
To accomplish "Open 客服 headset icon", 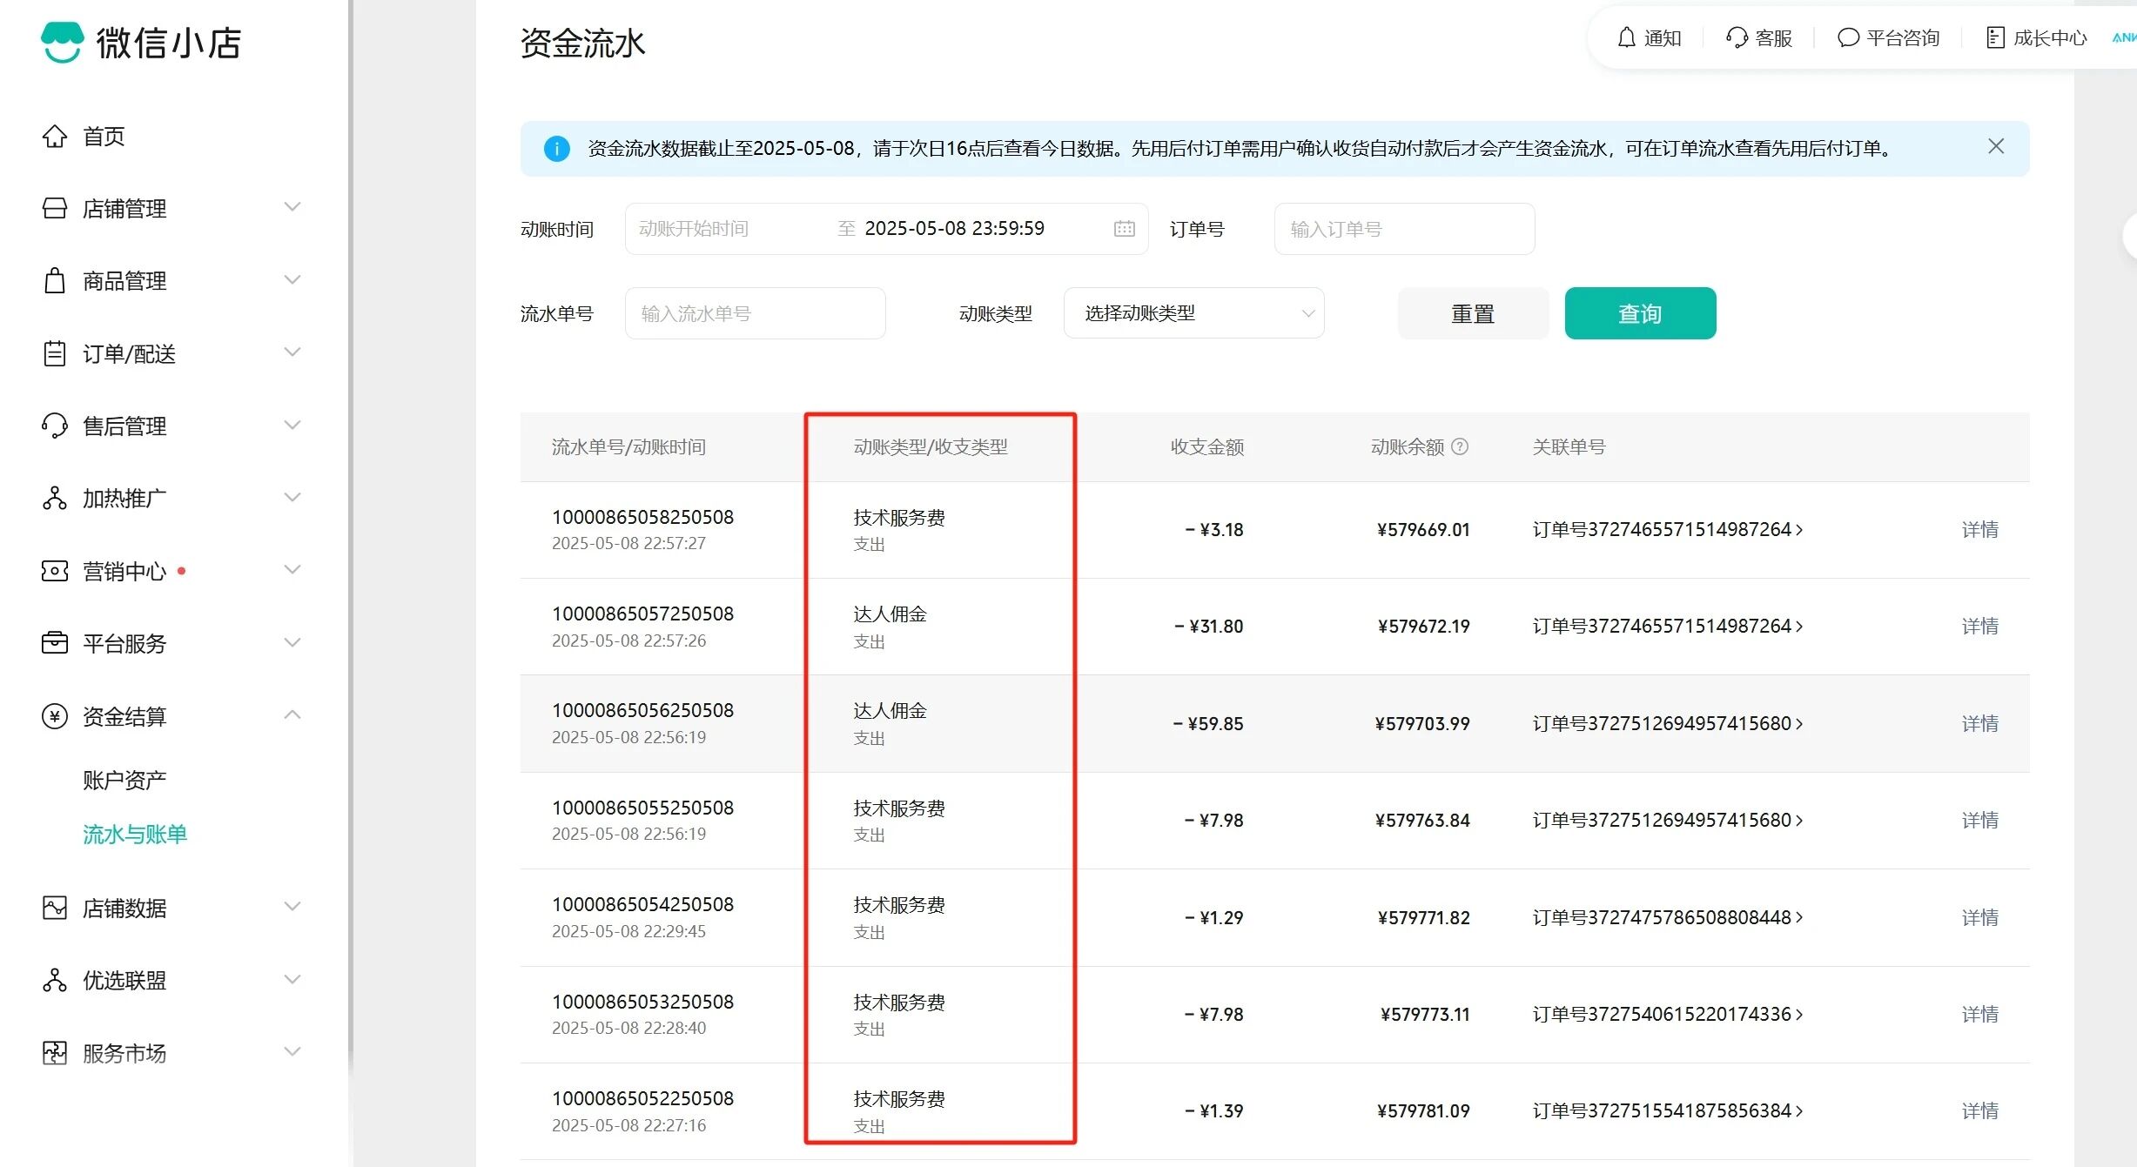I will tap(1737, 38).
